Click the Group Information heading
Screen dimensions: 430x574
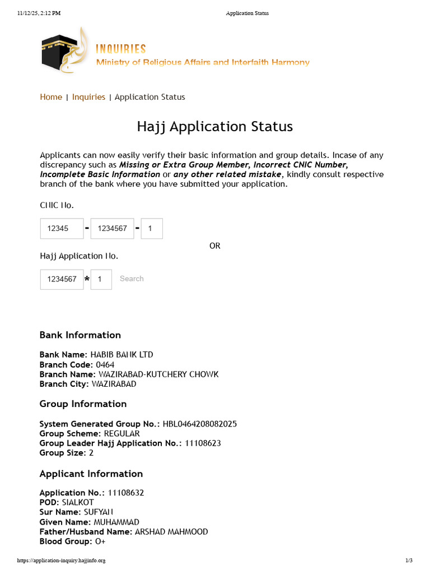pyautogui.click(x=83, y=404)
